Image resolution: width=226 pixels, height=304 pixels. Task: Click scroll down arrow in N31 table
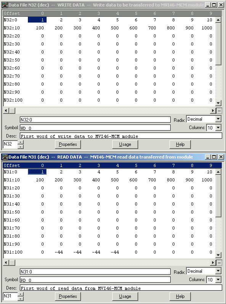point(218,255)
